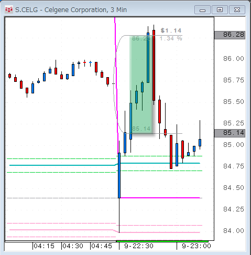Click the 86.00 price scale label
251x255 pixels.
[x=234, y=59]
